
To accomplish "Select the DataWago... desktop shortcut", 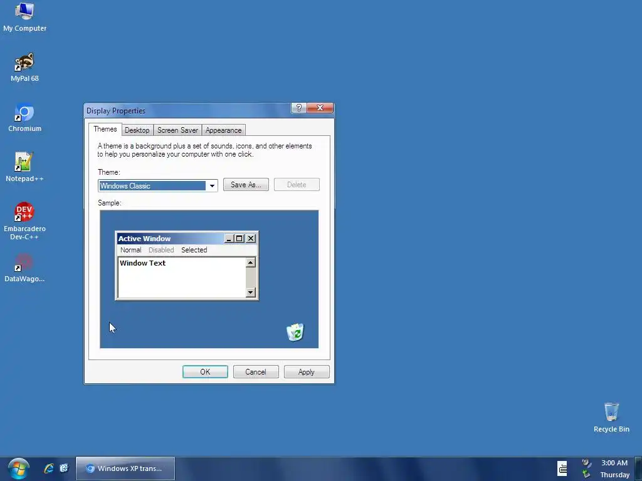I will point(24,268).
